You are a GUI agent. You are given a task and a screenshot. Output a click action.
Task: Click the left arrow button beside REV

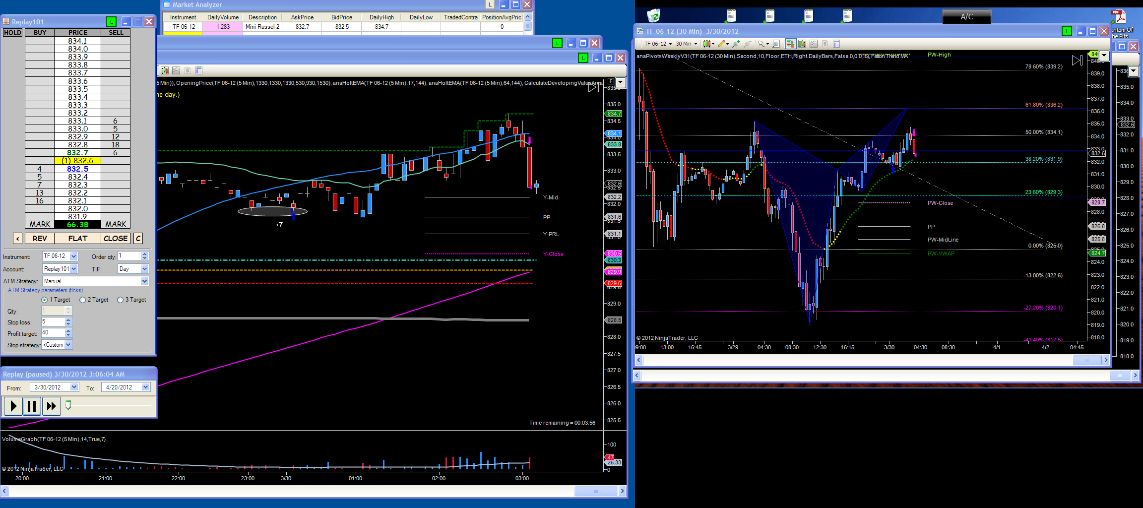(17, 239)
